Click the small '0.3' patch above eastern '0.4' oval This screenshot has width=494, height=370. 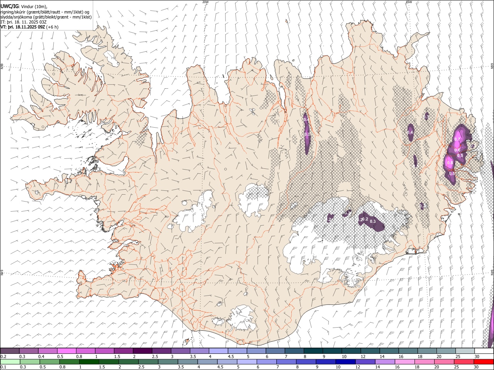[426, 116]
